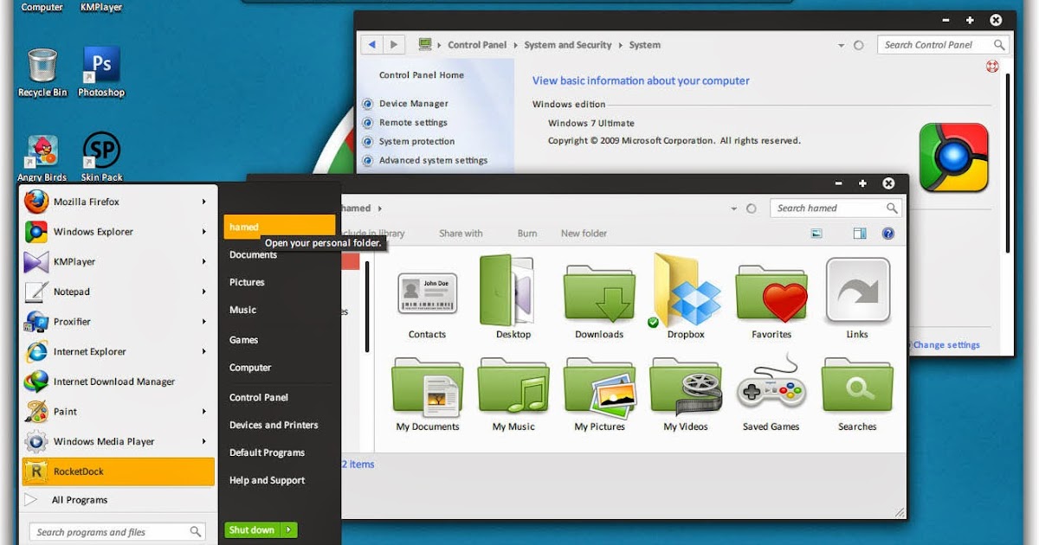Expand Proxifier submenu arrow
Viewport: 1039px width, 545px height.
click(204, 322)
